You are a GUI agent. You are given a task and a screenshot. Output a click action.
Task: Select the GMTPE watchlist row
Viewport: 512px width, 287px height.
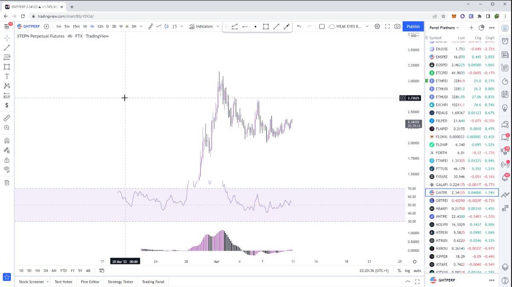pos(462,192)
